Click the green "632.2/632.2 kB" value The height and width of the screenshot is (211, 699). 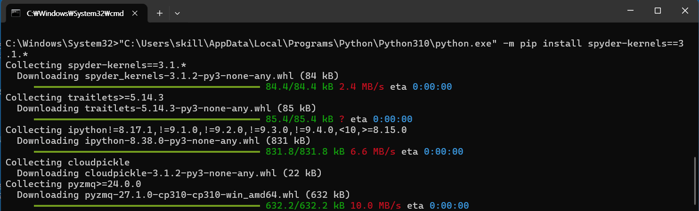305,206
